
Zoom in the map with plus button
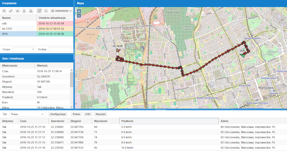79,12
